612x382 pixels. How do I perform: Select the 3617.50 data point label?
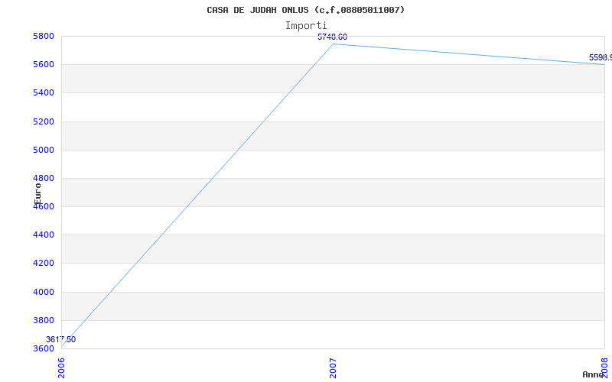[x=61, y=339]
